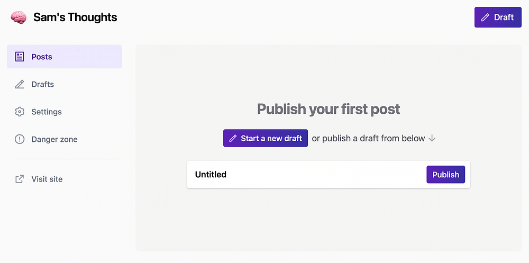Click the Posts newspaper icon in sidebar
Viewport: 529px width, 263px height.
point(20,57)
